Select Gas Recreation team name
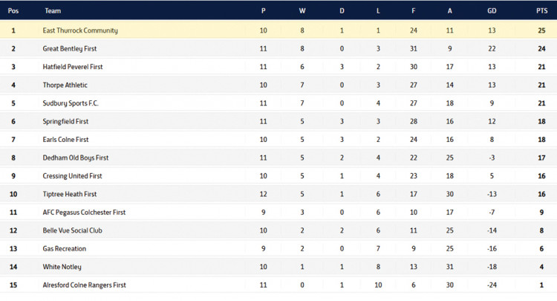The image size is (557, 301). tap(65, 249)
